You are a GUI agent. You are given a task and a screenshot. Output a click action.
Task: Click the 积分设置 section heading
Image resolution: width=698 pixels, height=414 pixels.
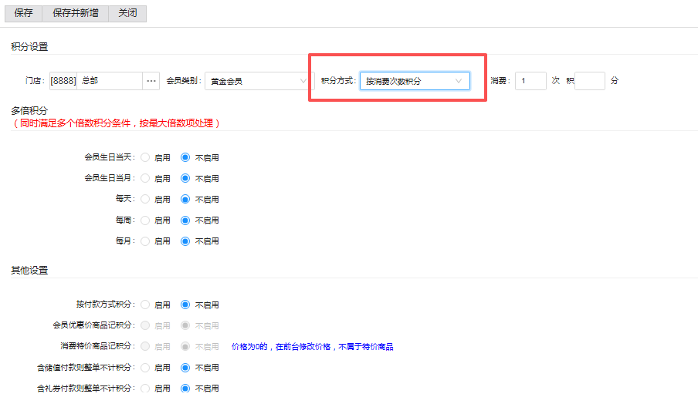[29, 47]
